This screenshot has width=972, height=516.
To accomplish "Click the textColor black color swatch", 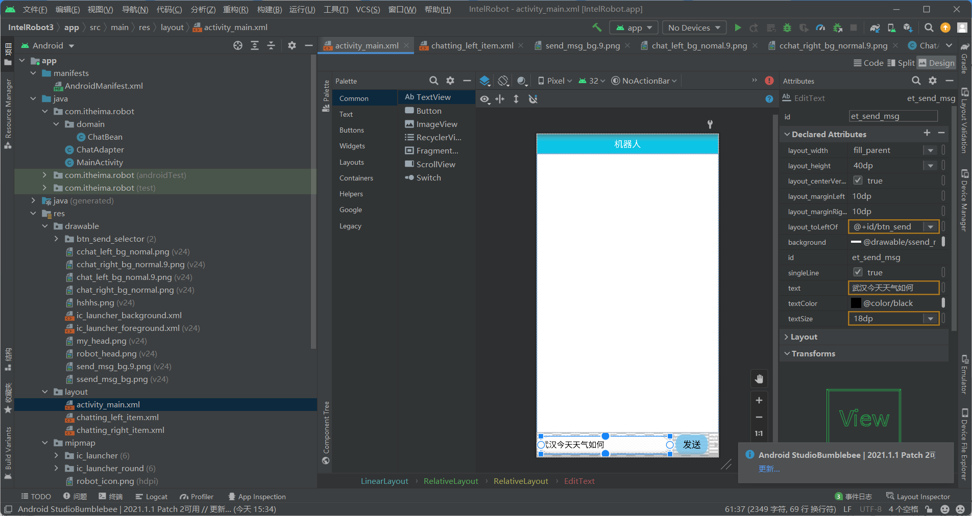I will click(856, 303).
